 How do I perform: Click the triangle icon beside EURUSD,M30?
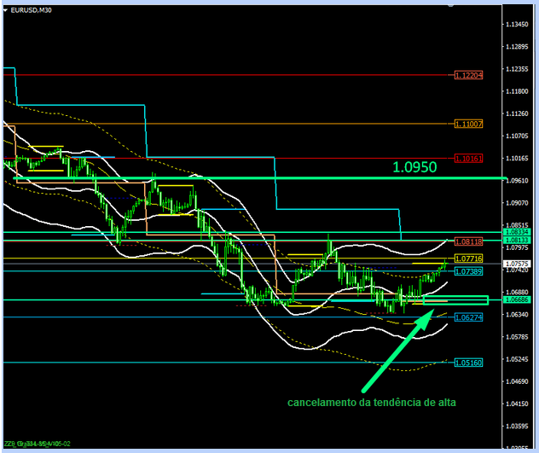[x=6, y=9]
